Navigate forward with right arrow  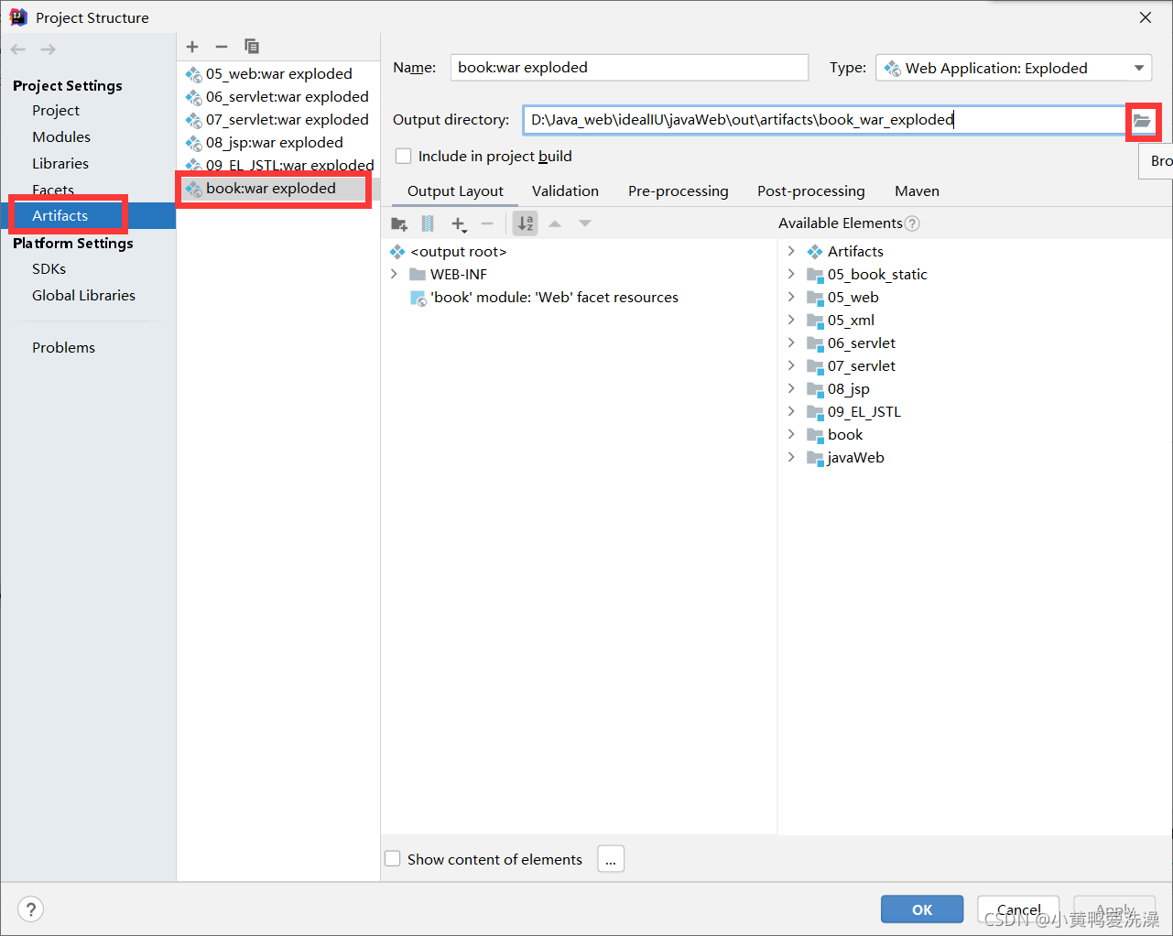48,49
